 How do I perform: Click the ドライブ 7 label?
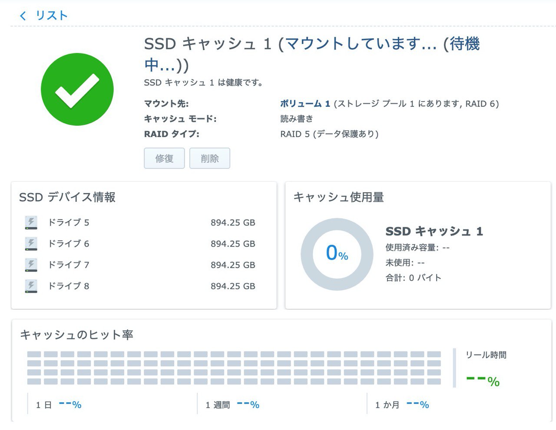69,265
